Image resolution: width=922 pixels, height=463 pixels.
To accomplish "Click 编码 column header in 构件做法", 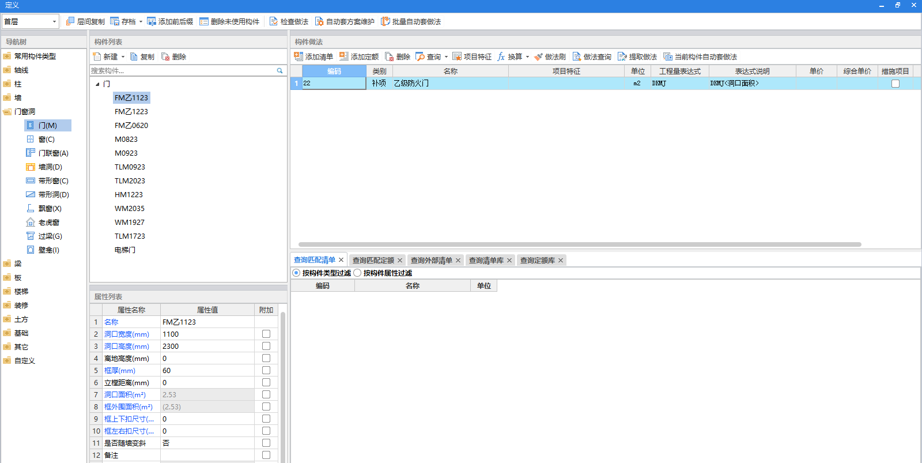I will point(334,71).
